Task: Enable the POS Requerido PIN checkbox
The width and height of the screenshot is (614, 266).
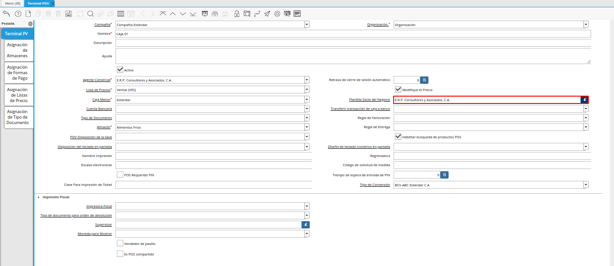Action: pyautogui.click(x=120, y=174)
